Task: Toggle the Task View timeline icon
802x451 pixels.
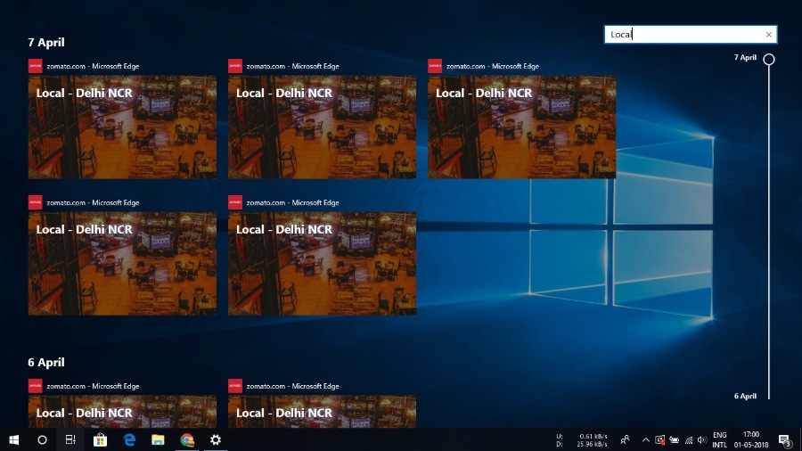Action: tap(70, 439)
